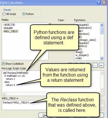
Task: Click the Functions list up arrow
Action: (102, 25)
